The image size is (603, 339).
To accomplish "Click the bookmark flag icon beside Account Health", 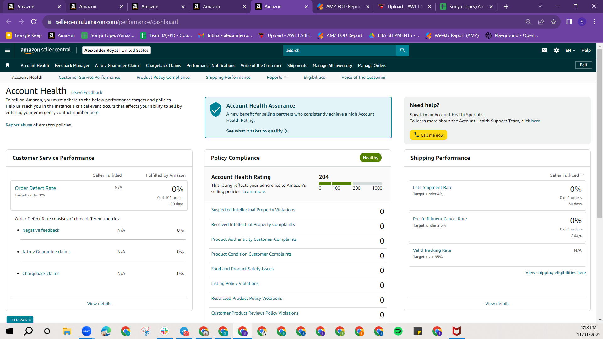I will pos(8,65).
